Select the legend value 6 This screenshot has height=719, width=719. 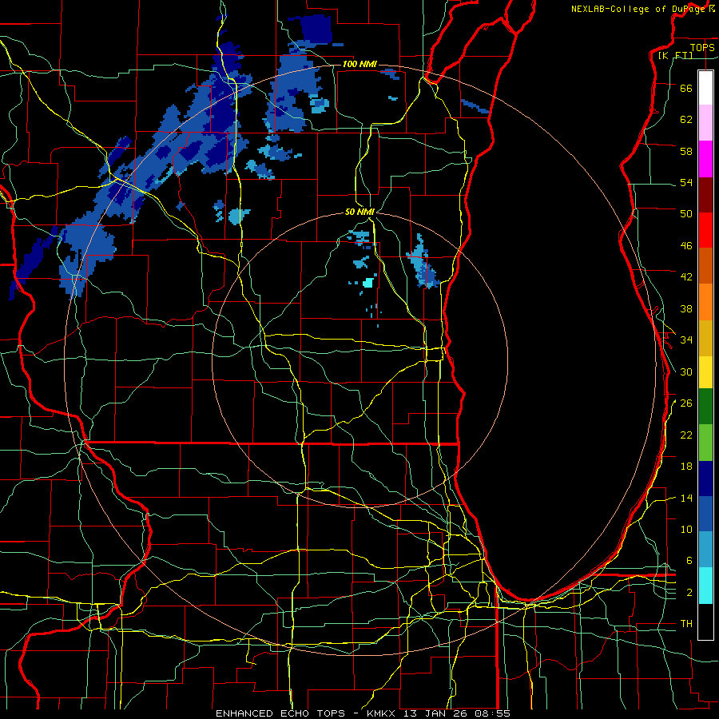tap(689, 560)
